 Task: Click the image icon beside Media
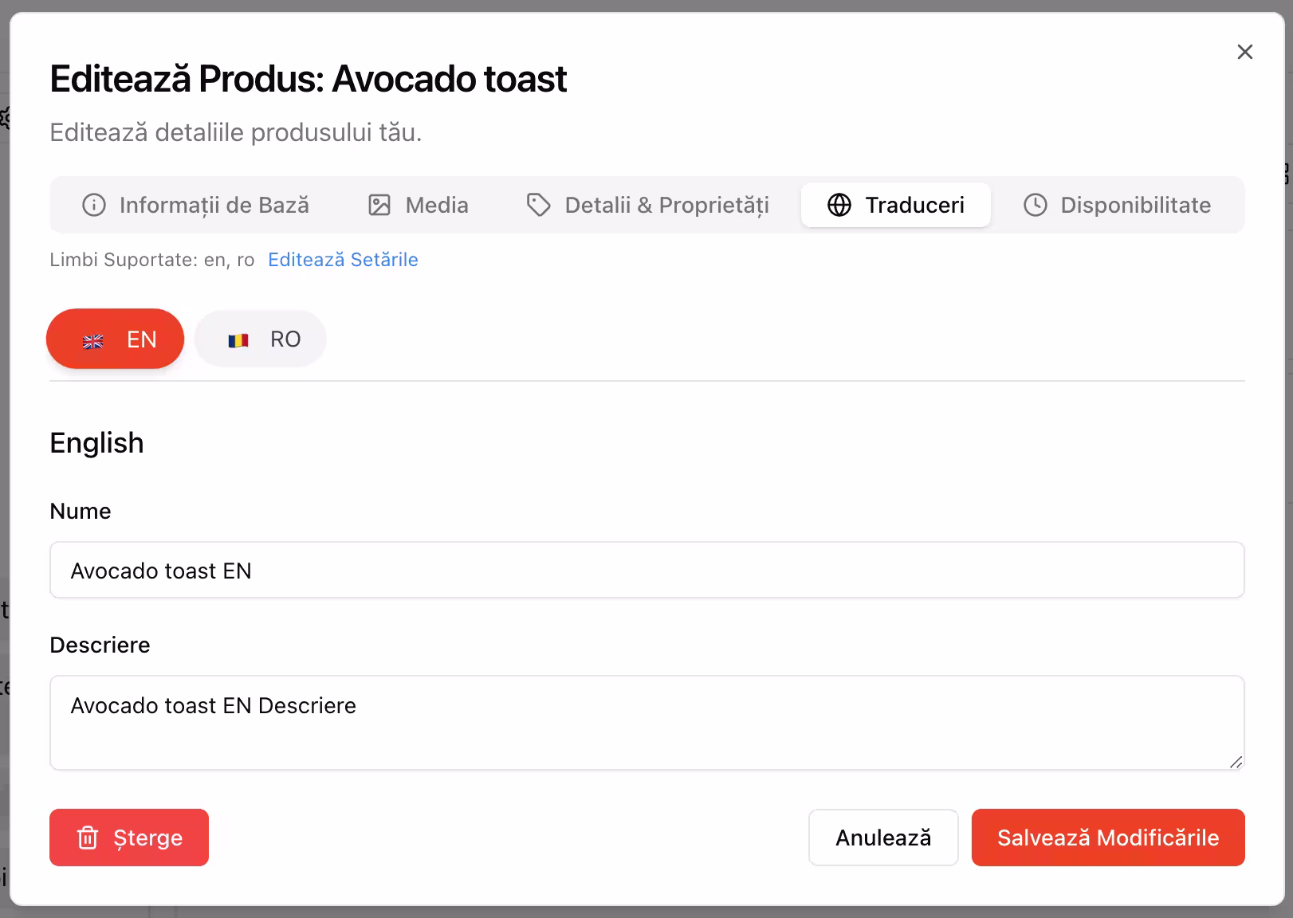coord(379,205)
